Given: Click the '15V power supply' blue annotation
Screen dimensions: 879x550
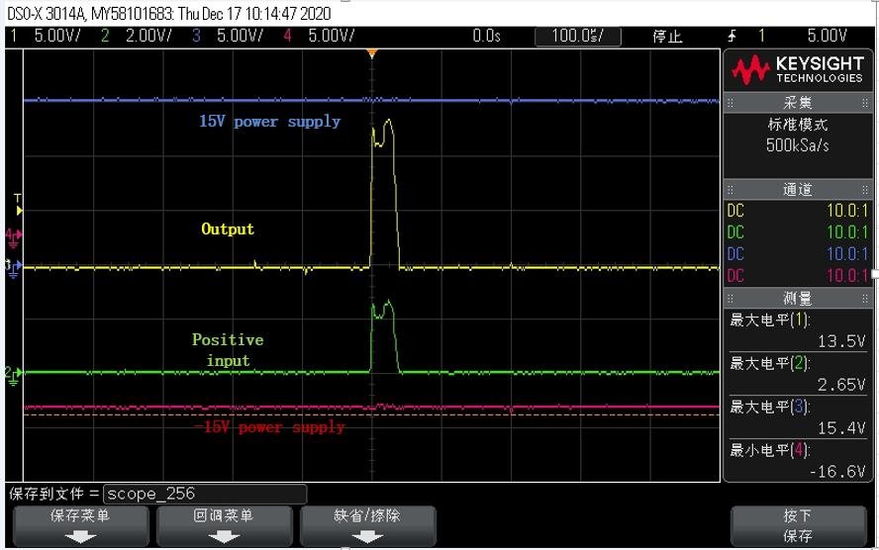Looking at the screenshot, I should 269,122.
